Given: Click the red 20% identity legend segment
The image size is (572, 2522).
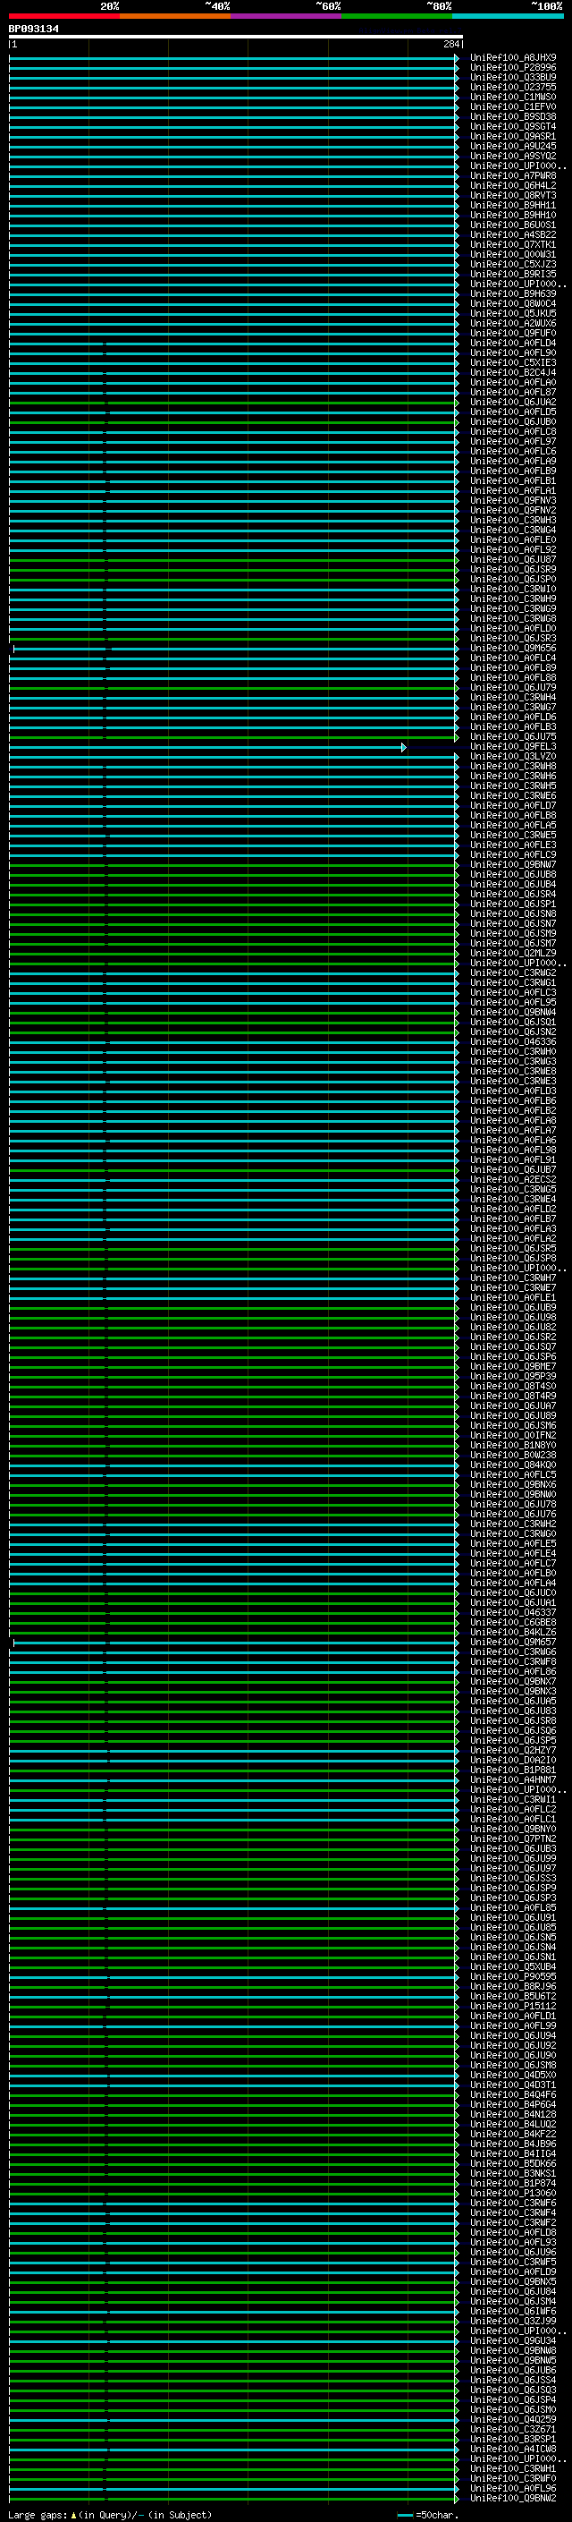Looking at the screenshot, I should (63, 16).
